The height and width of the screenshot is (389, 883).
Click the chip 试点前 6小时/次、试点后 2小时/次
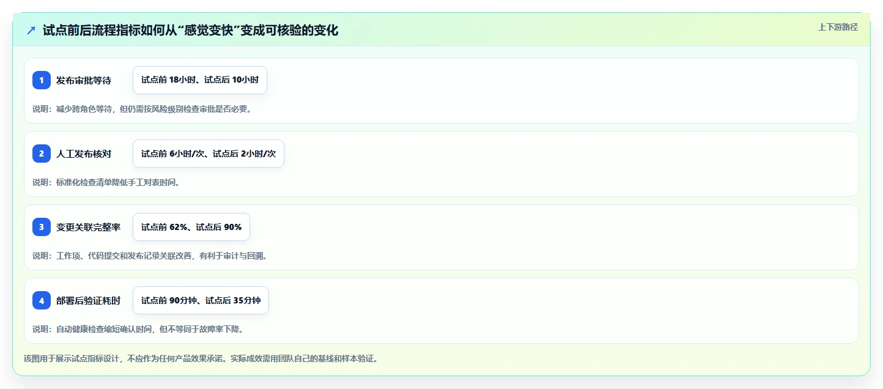(x=209, y=154)
